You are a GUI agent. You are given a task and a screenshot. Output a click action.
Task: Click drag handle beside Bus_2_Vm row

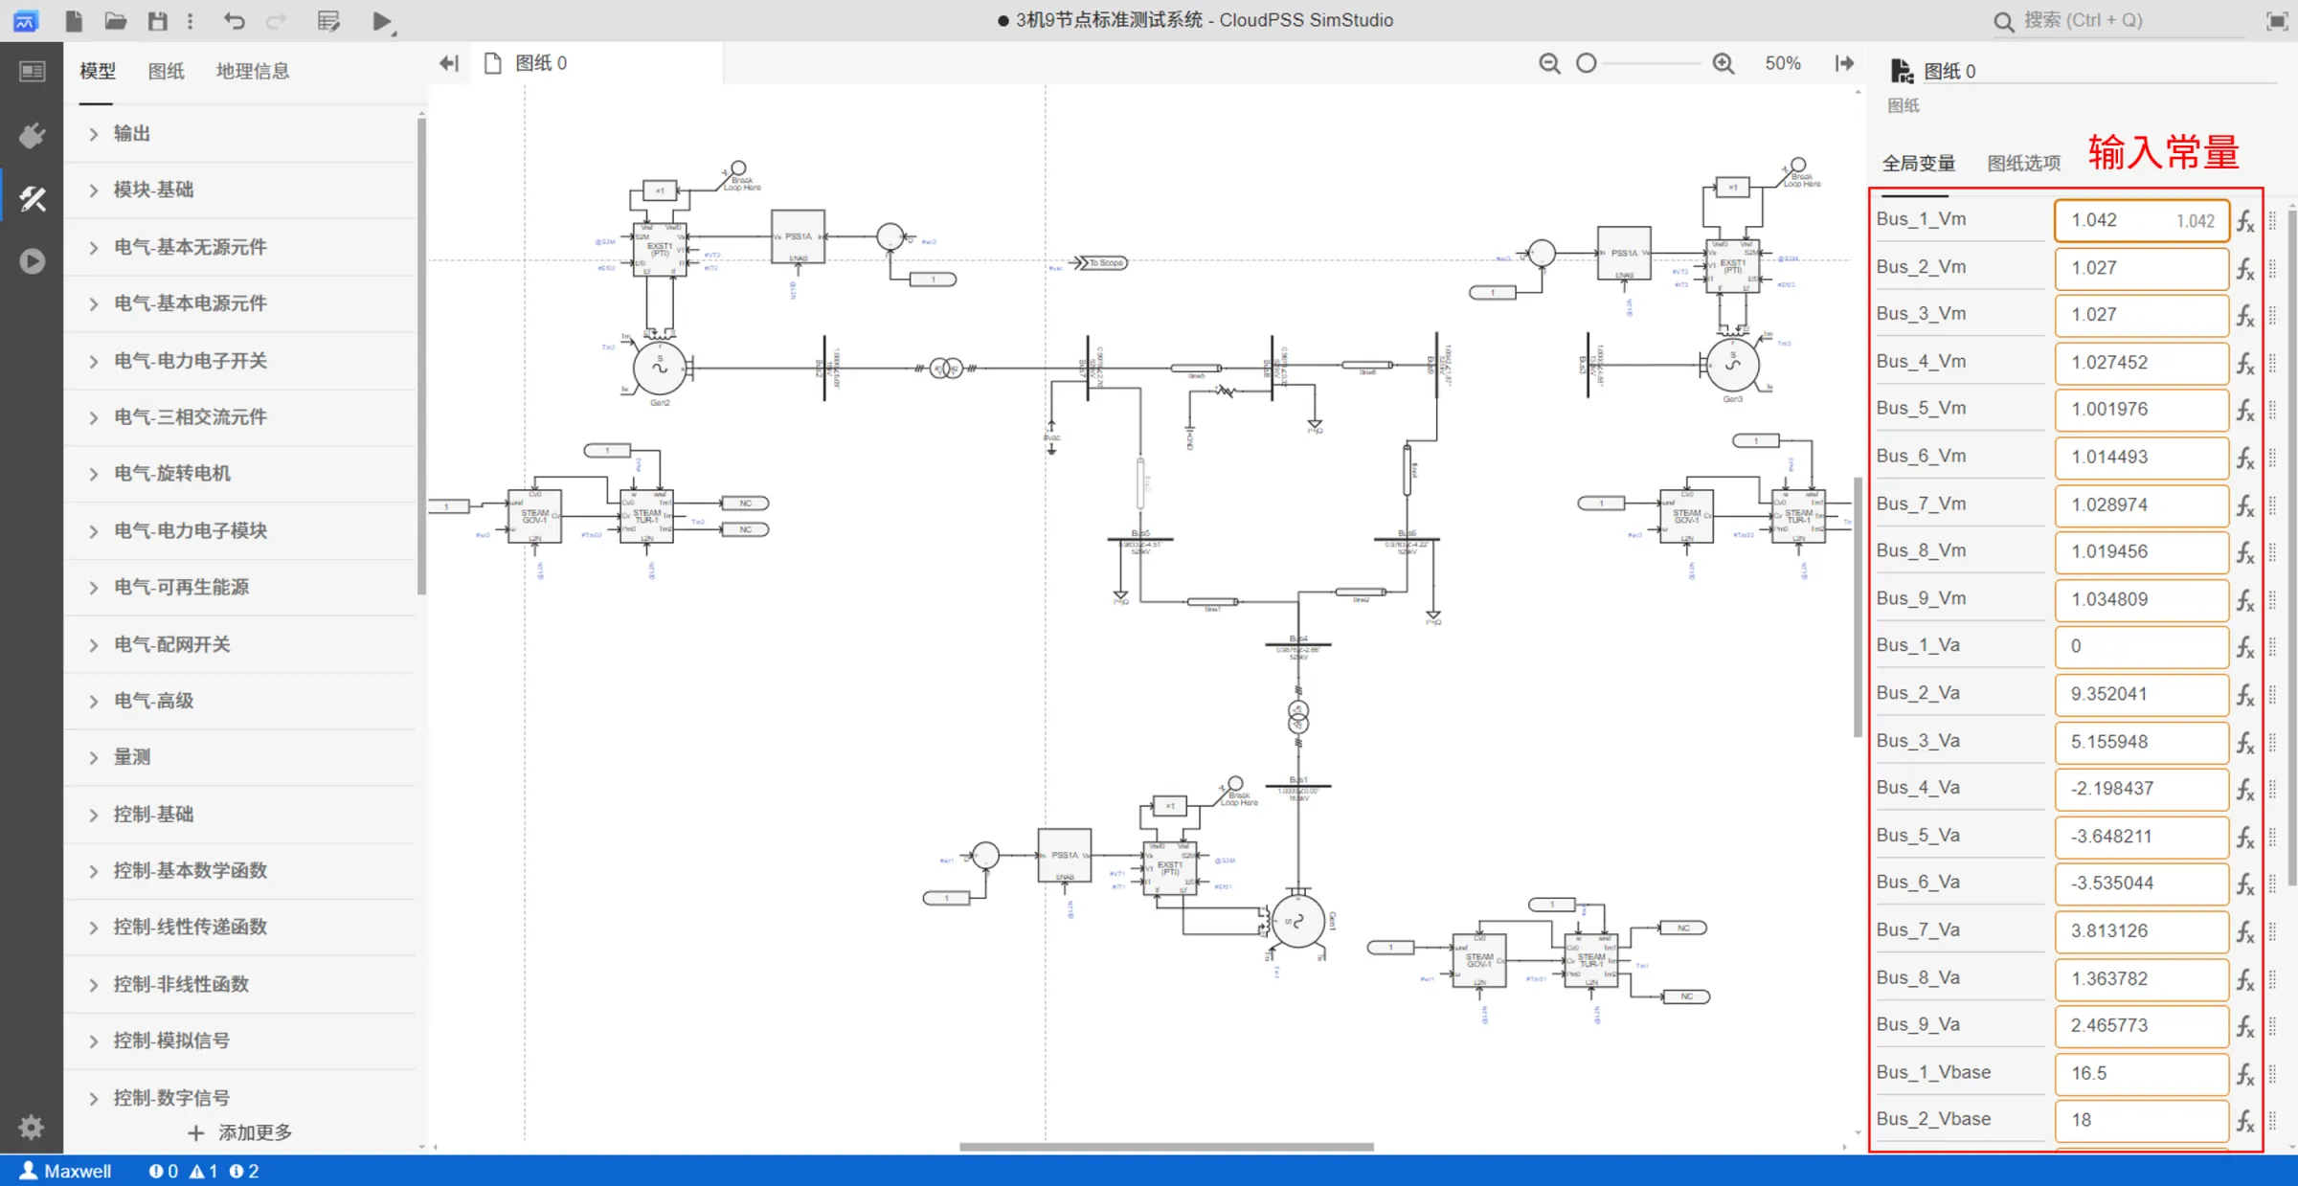pos(2272,268)
